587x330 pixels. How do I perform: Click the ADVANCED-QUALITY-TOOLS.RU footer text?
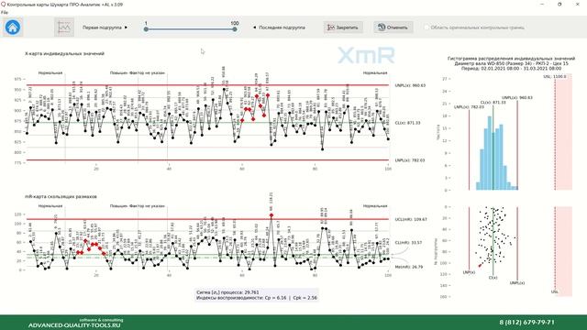point(74,325)
